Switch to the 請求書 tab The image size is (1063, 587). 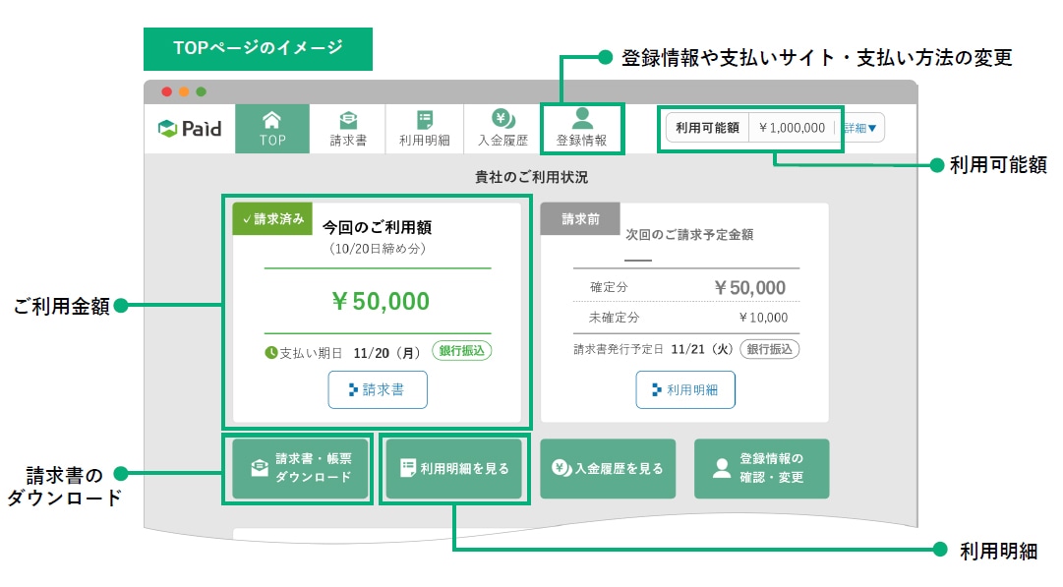(x=348, y=129)
